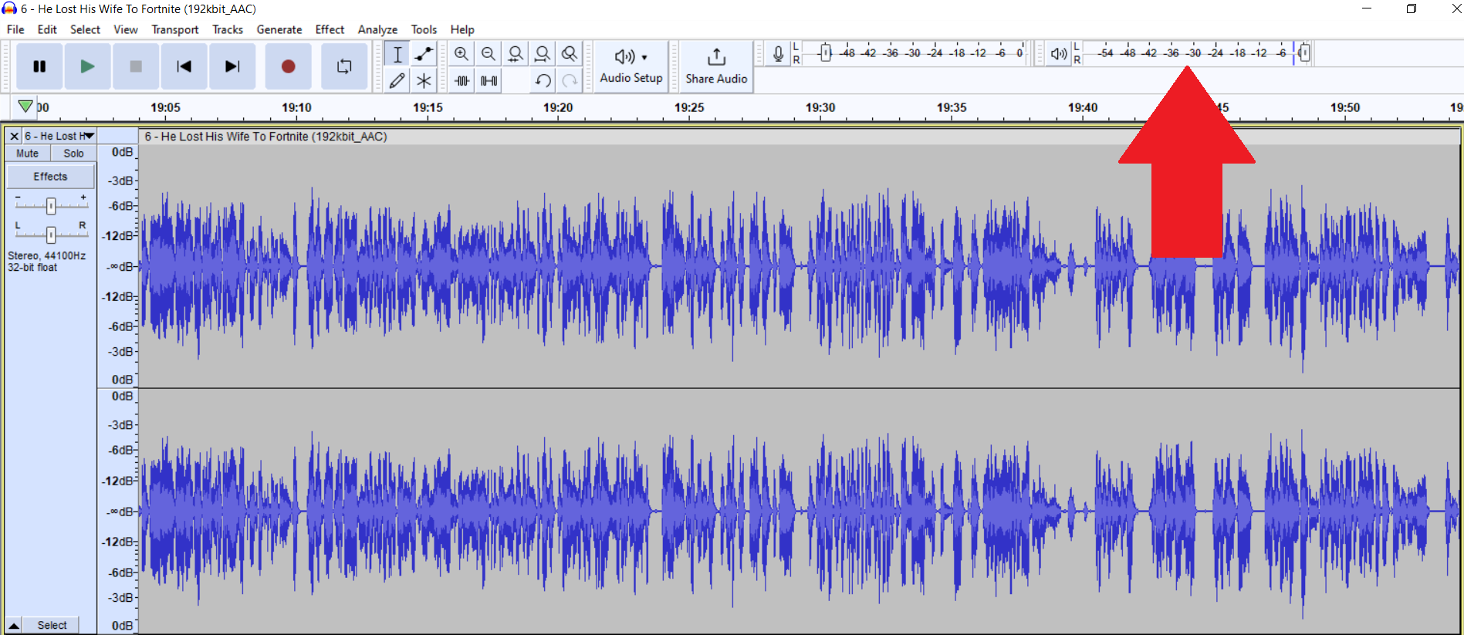Open the Effect menu

(330, 29)
